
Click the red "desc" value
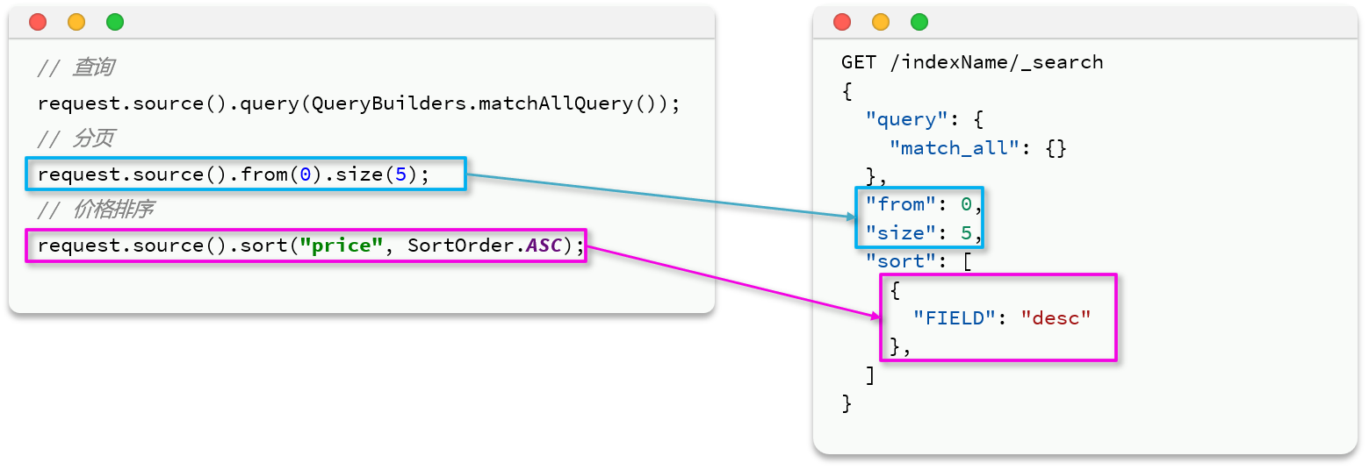pos(1056,317)
